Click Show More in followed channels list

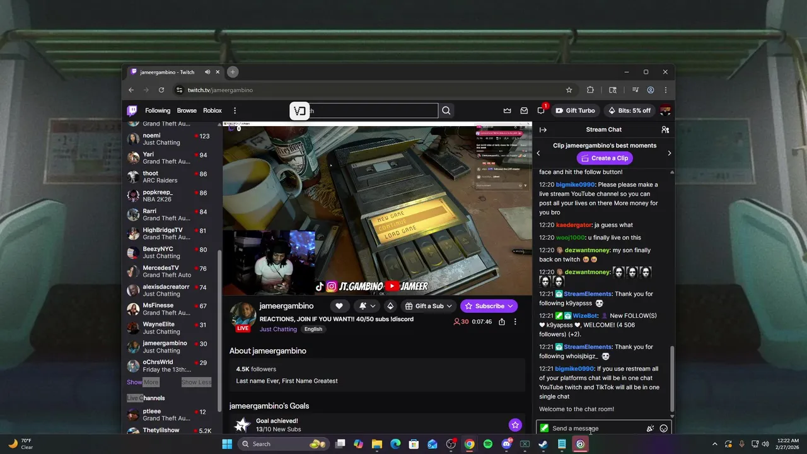142,382
